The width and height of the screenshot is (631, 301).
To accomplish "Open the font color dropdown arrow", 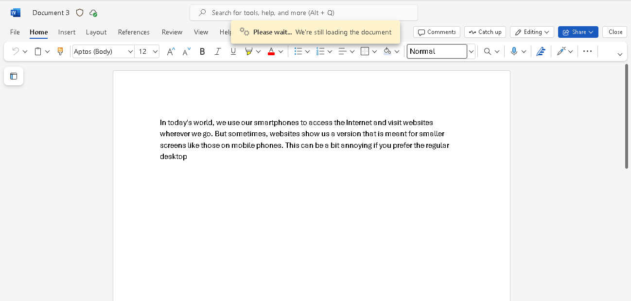I will (281, 51).
